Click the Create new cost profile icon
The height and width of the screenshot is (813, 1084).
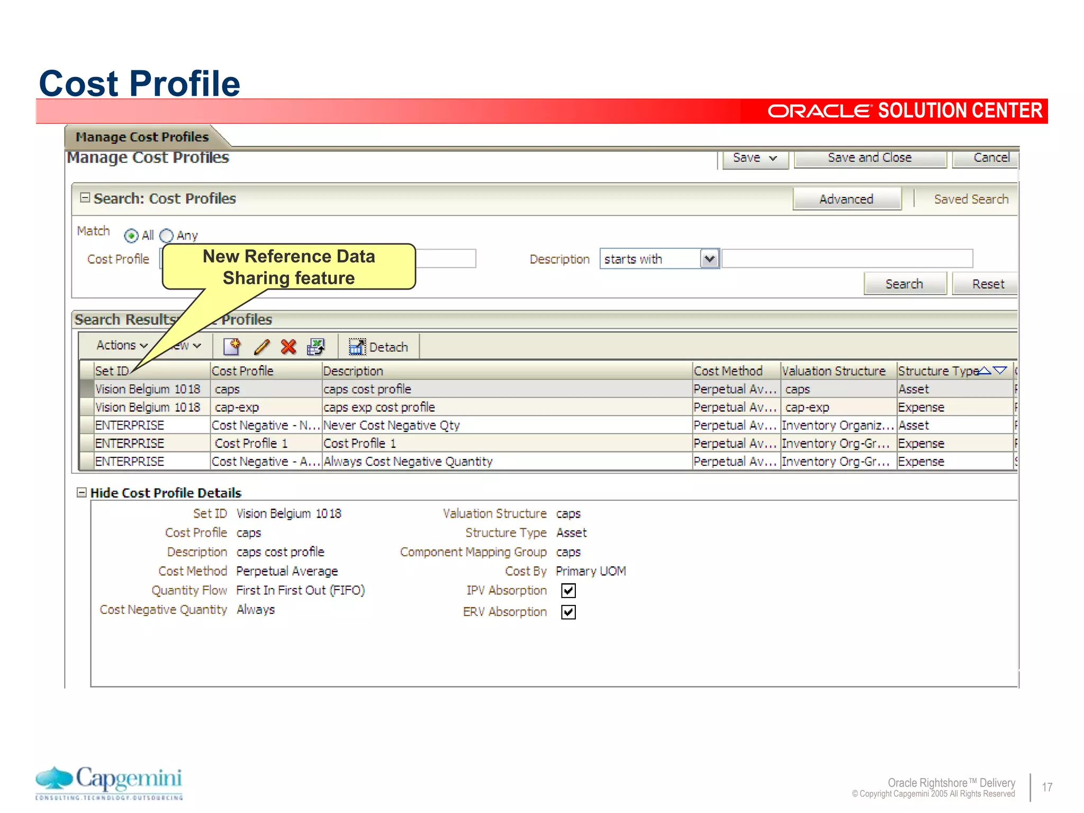pyautogui.click(x=232, y=347)
